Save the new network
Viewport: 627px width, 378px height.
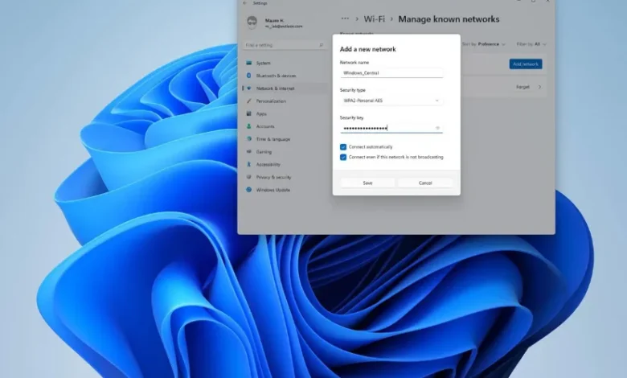coord(367,183)
